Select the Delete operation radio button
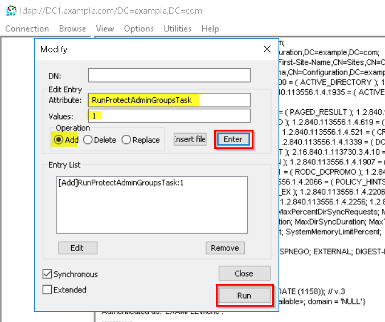This screenshot has height=322, width=385. point(88,140)
